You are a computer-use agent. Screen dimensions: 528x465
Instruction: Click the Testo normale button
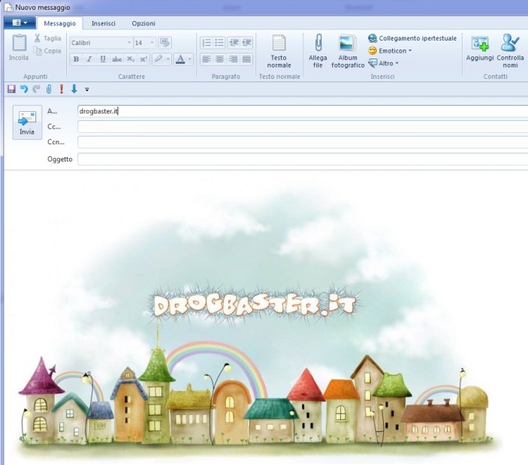point(279,51)
